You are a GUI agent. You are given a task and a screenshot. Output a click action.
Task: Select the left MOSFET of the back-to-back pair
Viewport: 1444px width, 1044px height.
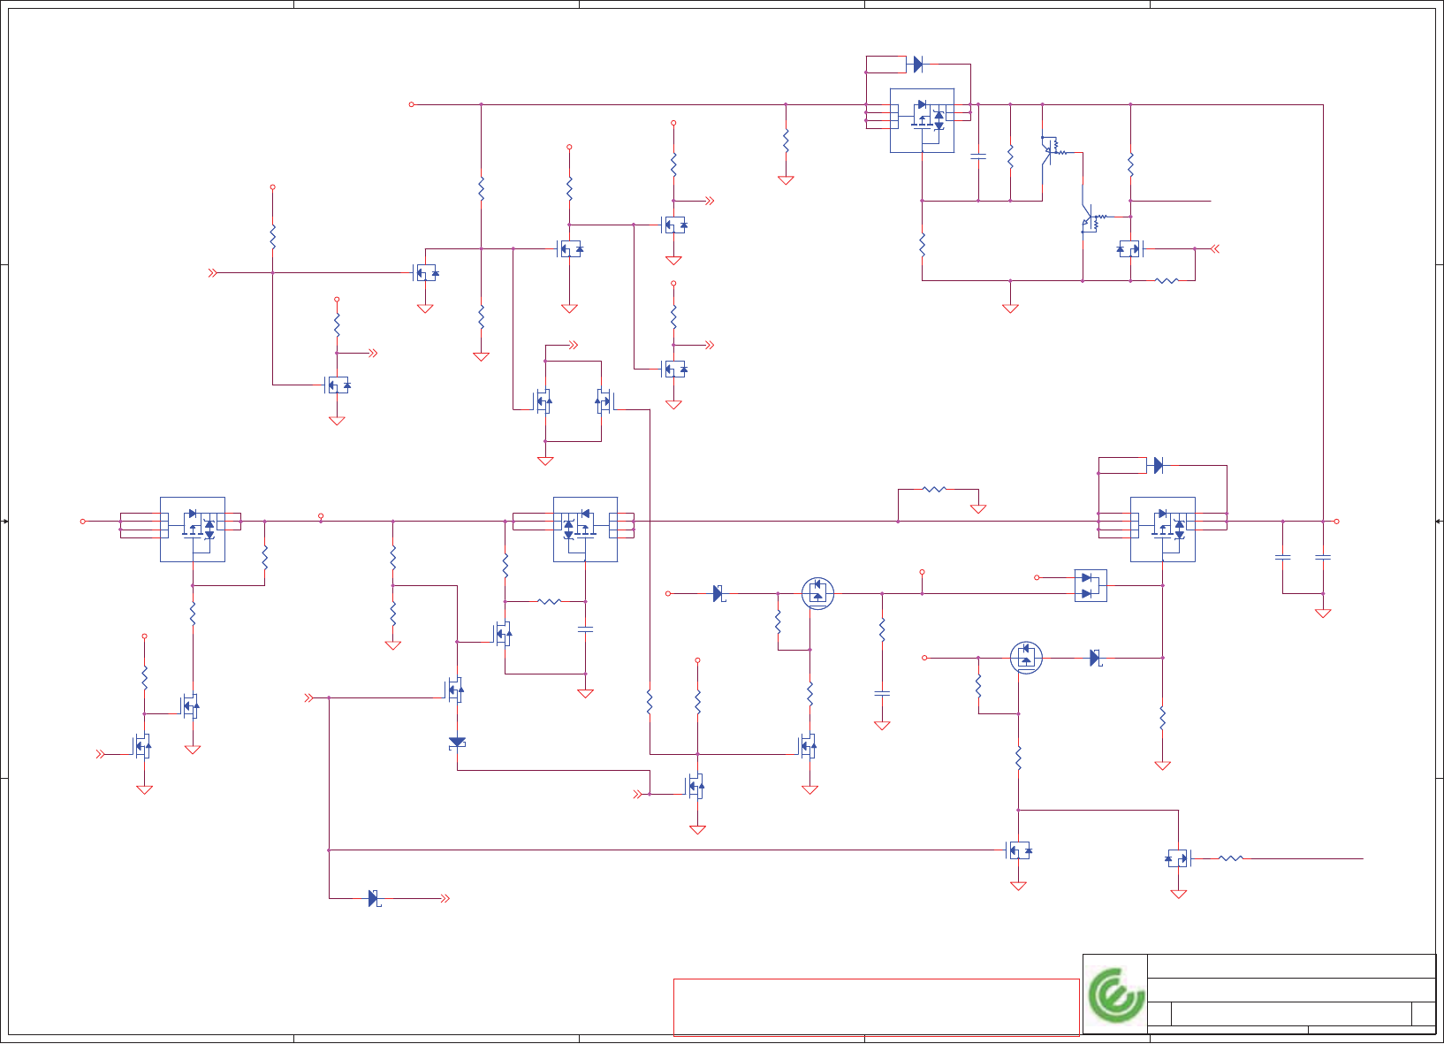pyautogui.click(x=543, y=401)
